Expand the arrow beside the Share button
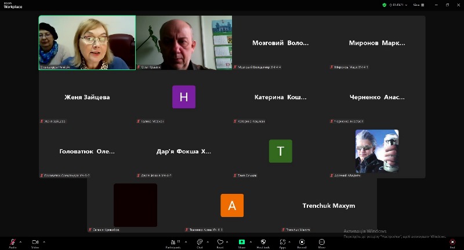The width and height of the screenshot is (464, 250). [x=250, y=242]
